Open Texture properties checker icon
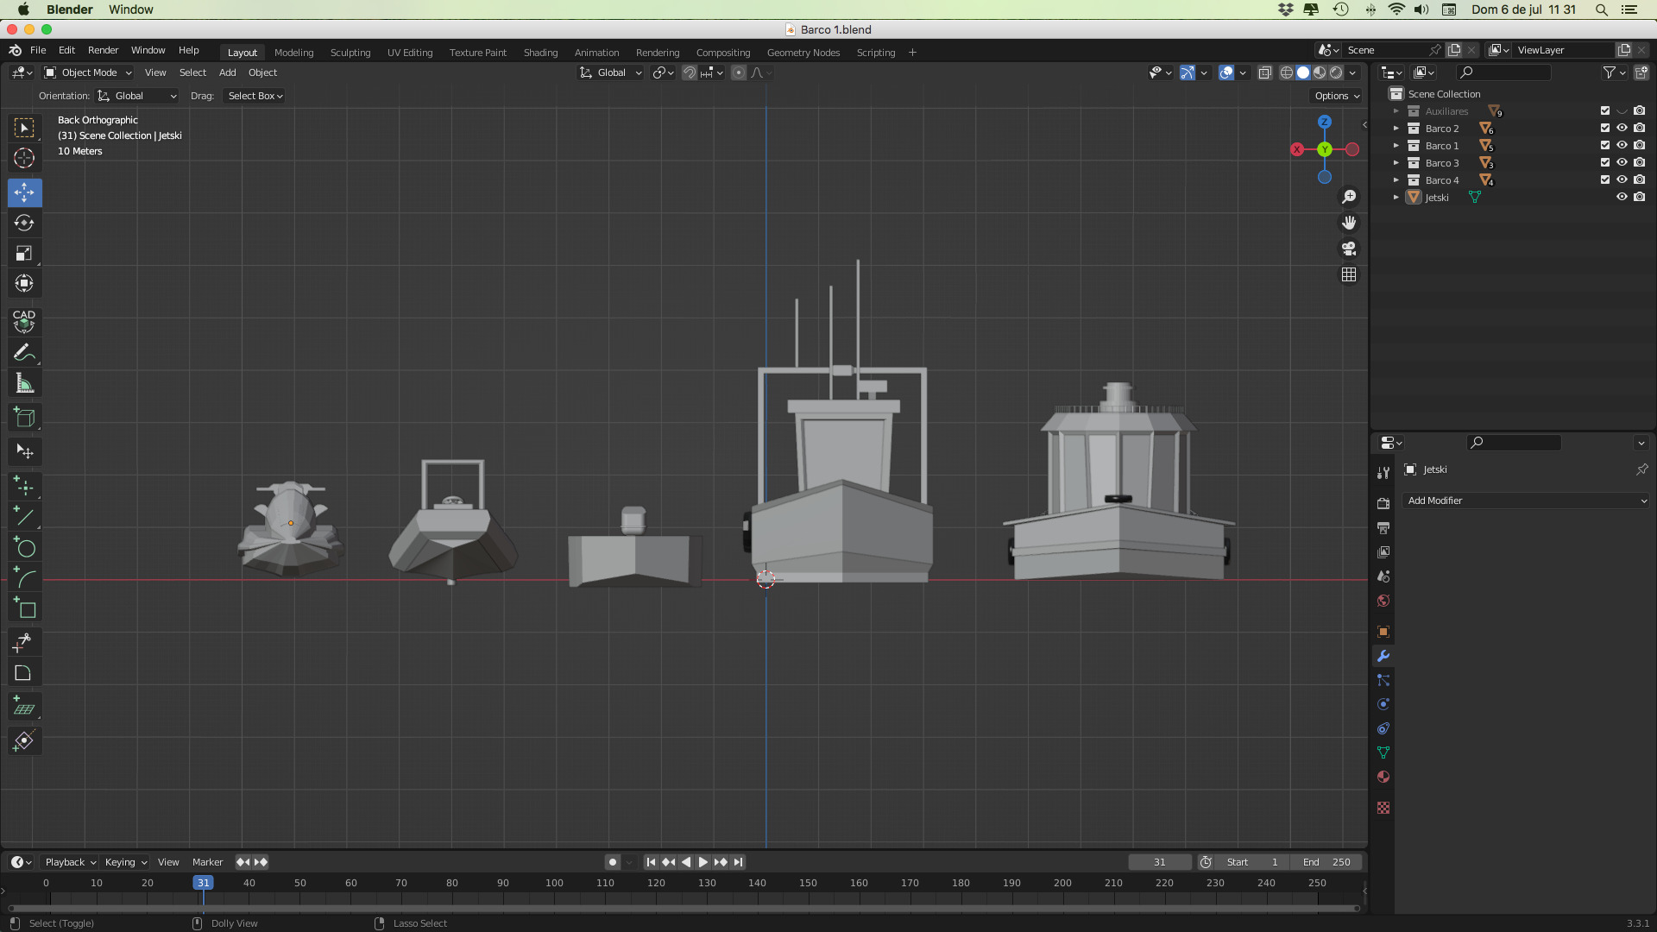This screenshot has width=1657, height=932. tap(1383, 808)
